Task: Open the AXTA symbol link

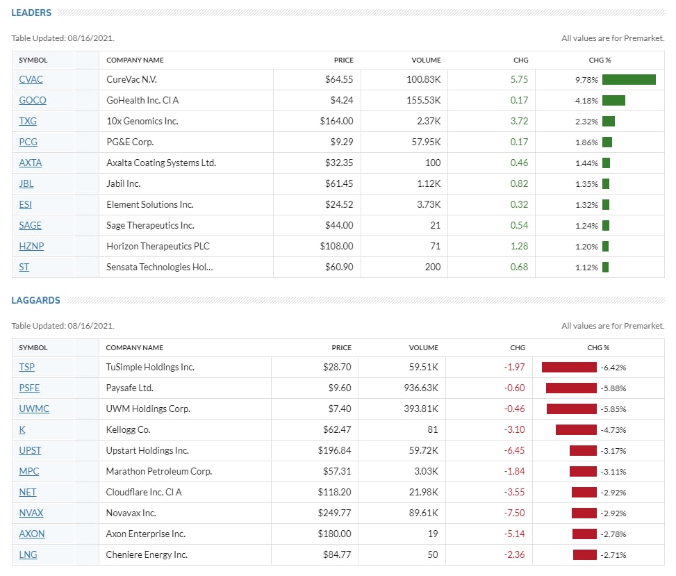Action: coord(30,163)
